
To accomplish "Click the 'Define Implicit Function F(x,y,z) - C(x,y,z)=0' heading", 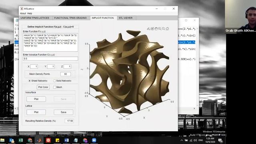I will pos(50,27).
